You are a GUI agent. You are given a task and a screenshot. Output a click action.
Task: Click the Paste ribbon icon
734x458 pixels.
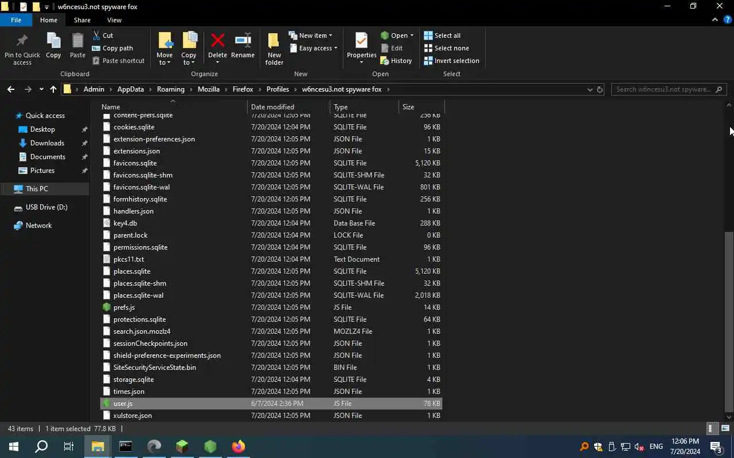77,46
